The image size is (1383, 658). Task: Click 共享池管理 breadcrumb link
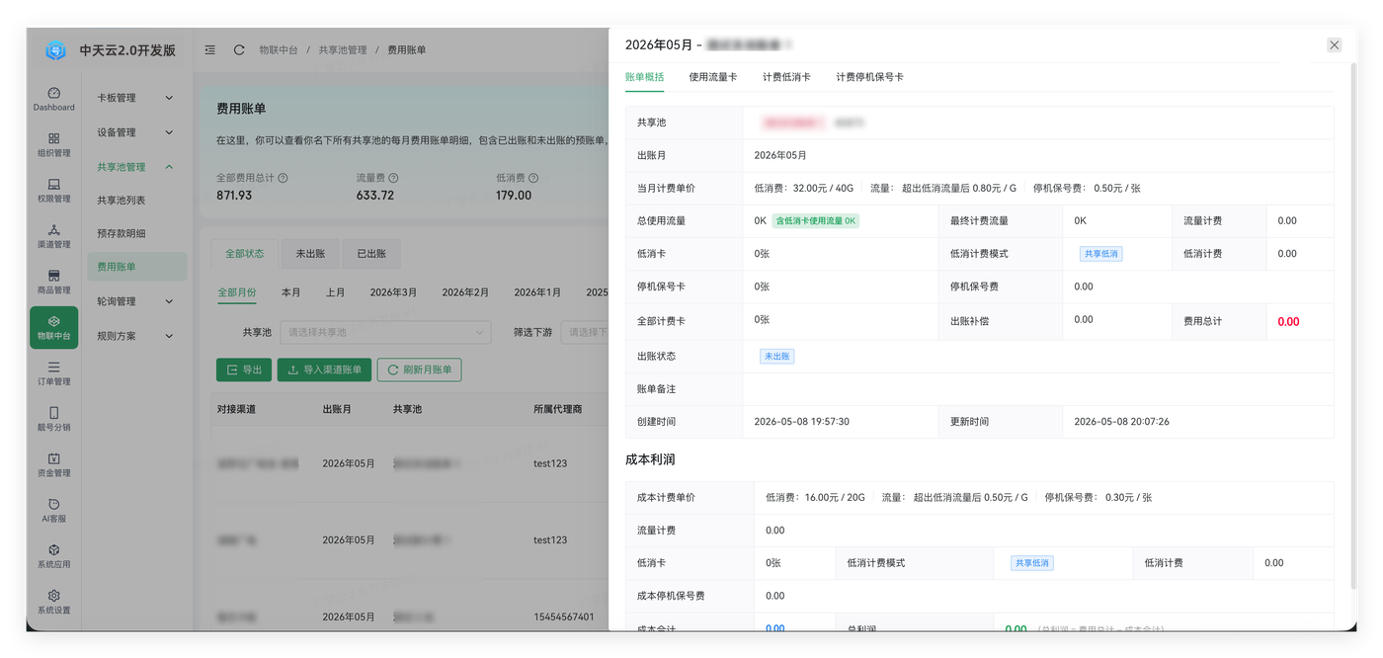point(343,49)
